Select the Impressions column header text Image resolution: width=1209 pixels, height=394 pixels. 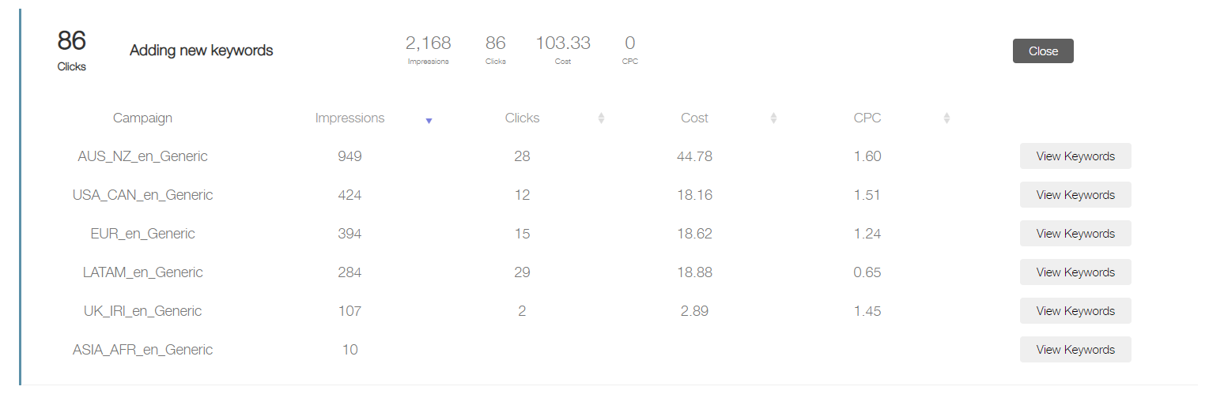[x=349, y=118]
